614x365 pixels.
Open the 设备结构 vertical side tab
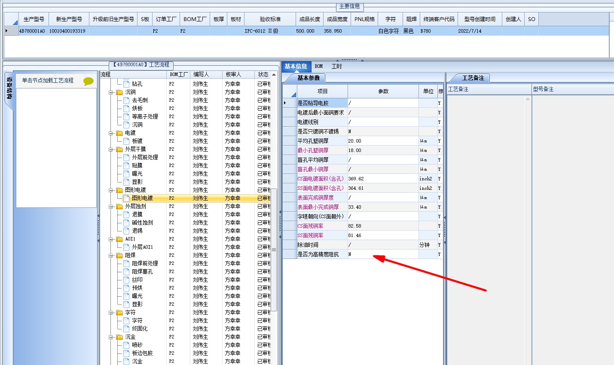[x=9, y=88]
